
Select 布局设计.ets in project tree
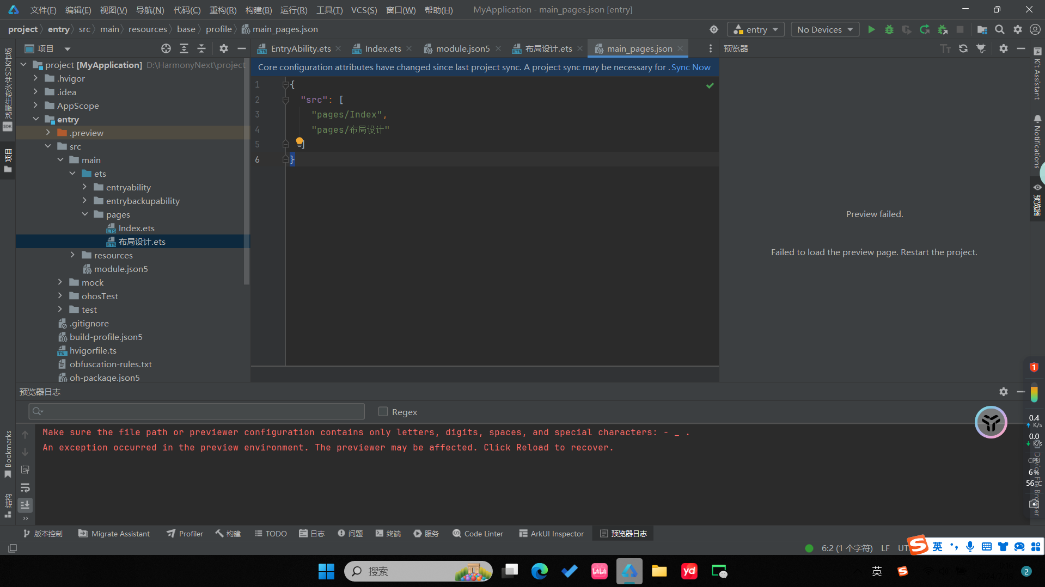(x=142, y=242)
